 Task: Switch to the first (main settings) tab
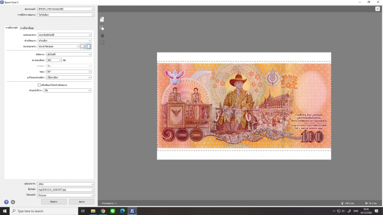coord(11,28)
